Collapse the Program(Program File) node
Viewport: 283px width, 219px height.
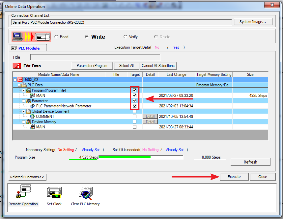tap(23, 90)
